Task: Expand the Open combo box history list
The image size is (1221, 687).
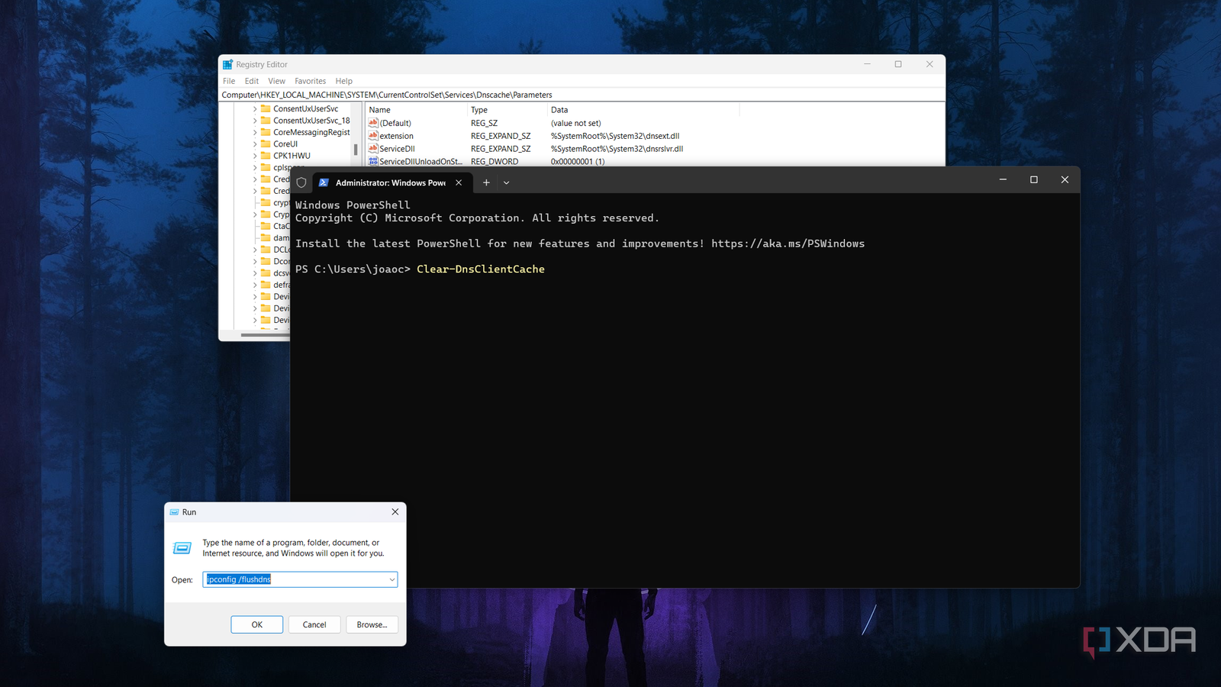Action: point(391,579)
